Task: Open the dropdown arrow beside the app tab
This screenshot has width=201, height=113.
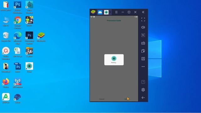Action: [x=110, y=12]
